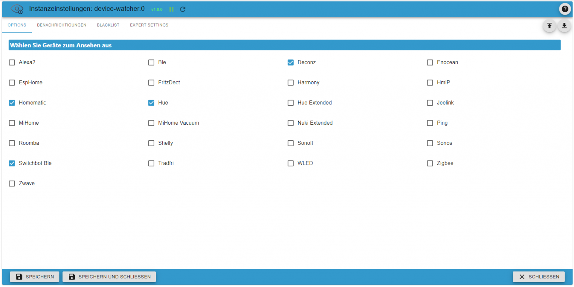
Task: Click the device-watcher eye logo icon
Action: coord(17,9)
